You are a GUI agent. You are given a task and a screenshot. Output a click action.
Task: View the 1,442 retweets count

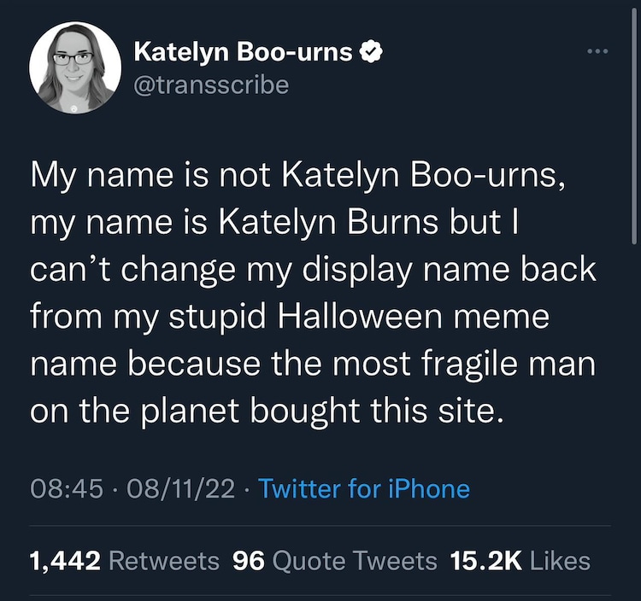click(x=65, y=561)
